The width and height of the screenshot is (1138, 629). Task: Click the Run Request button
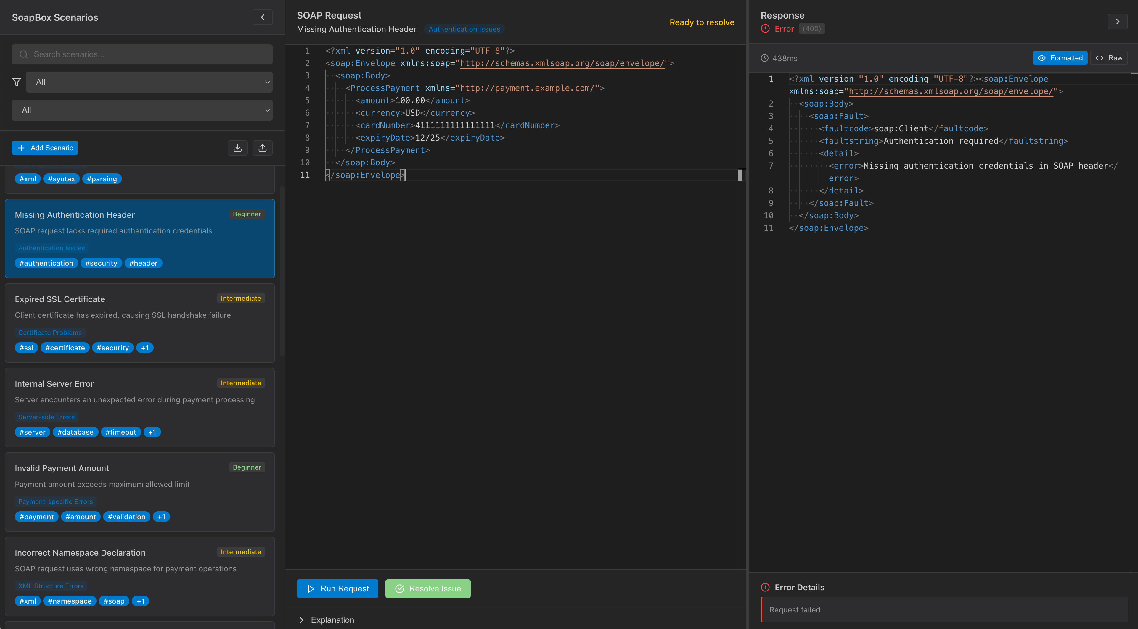pyautogui.click(x=337, y=588)
